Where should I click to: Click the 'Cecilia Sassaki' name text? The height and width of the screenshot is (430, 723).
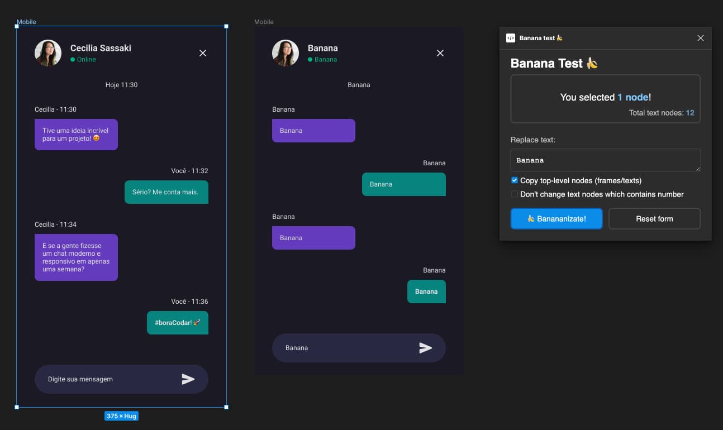click(101, 48)
